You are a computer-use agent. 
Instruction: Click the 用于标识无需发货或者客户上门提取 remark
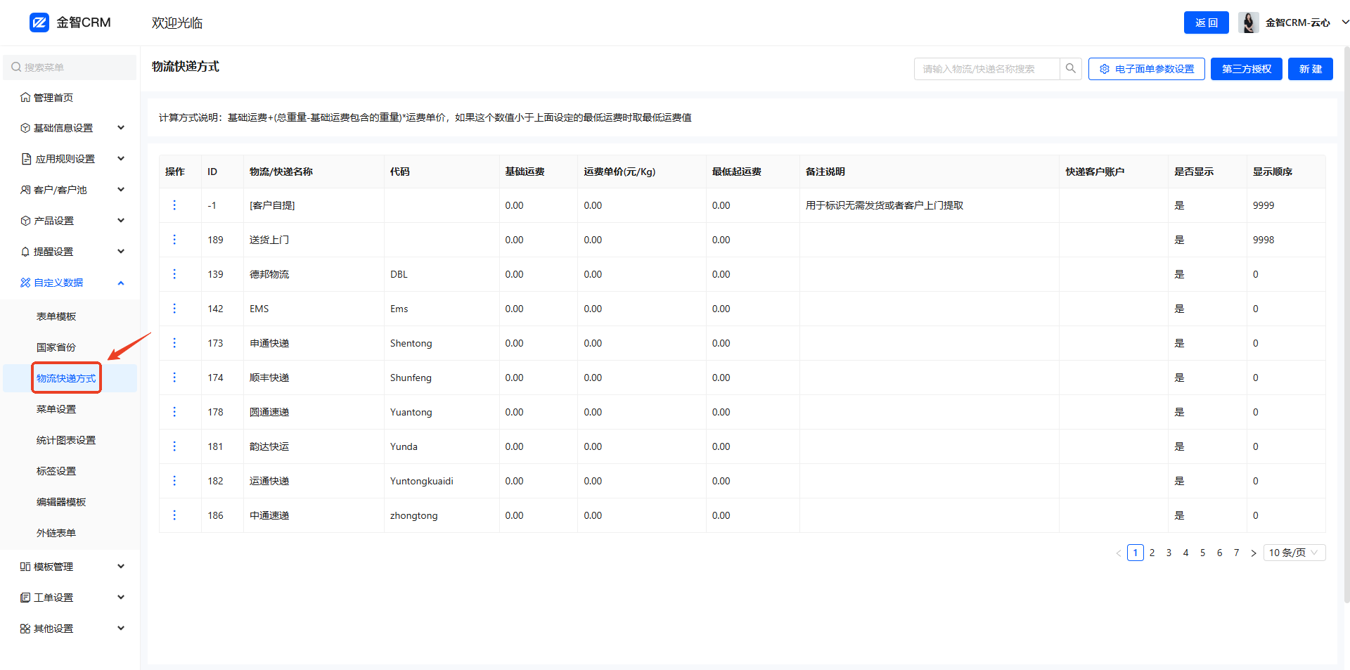click(x=885, y=205)
